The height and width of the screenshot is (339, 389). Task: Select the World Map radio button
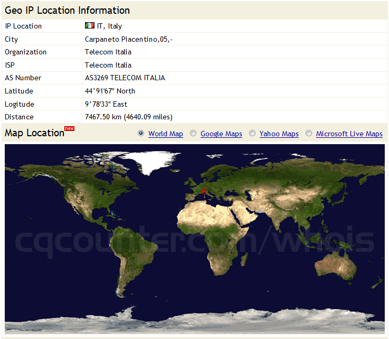(x=141, y=133)
